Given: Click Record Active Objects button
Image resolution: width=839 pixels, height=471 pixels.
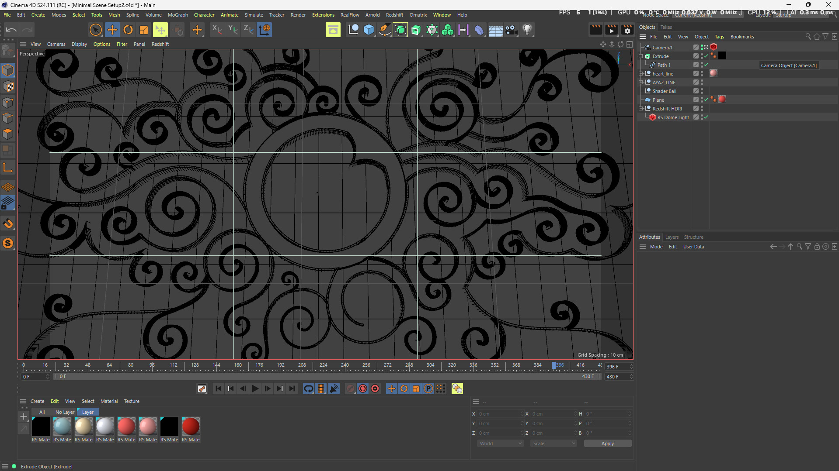Looking at the screenshot, I should click(351, 388).
